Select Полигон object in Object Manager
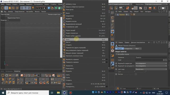This screenshot has width=170, height=95. (x=122, y=15)
